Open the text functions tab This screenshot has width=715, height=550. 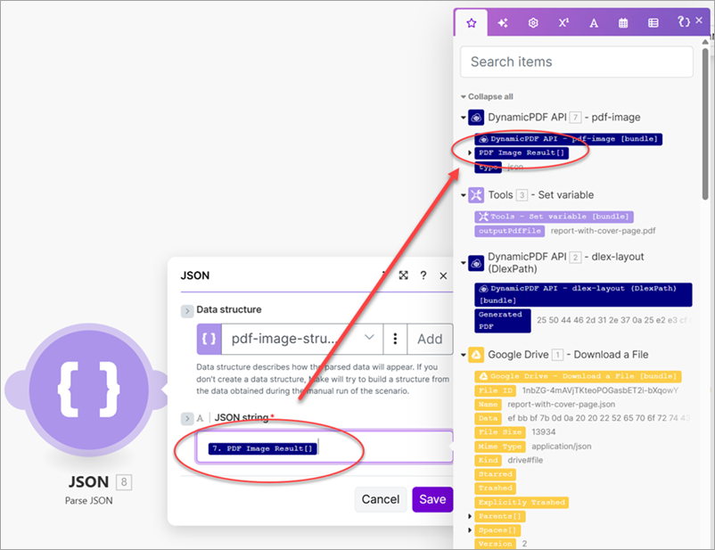click(x=594, y=23)
